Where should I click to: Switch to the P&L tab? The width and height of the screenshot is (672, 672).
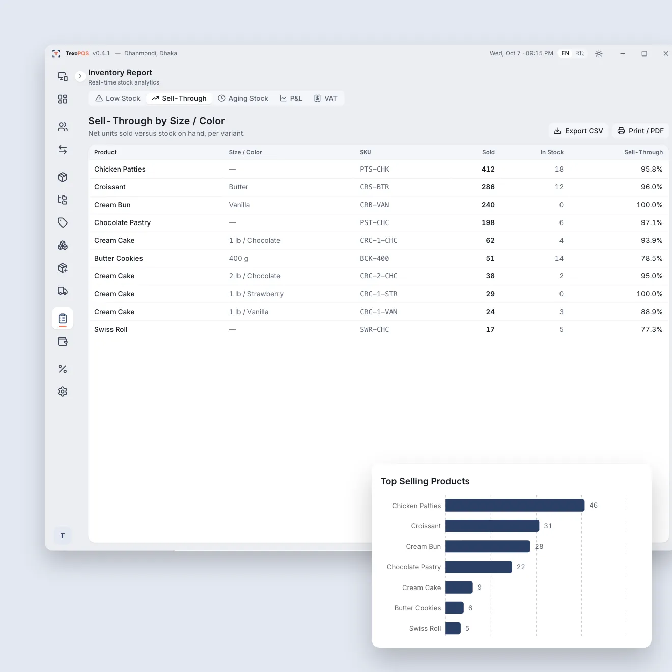click(x=291, y=98)
